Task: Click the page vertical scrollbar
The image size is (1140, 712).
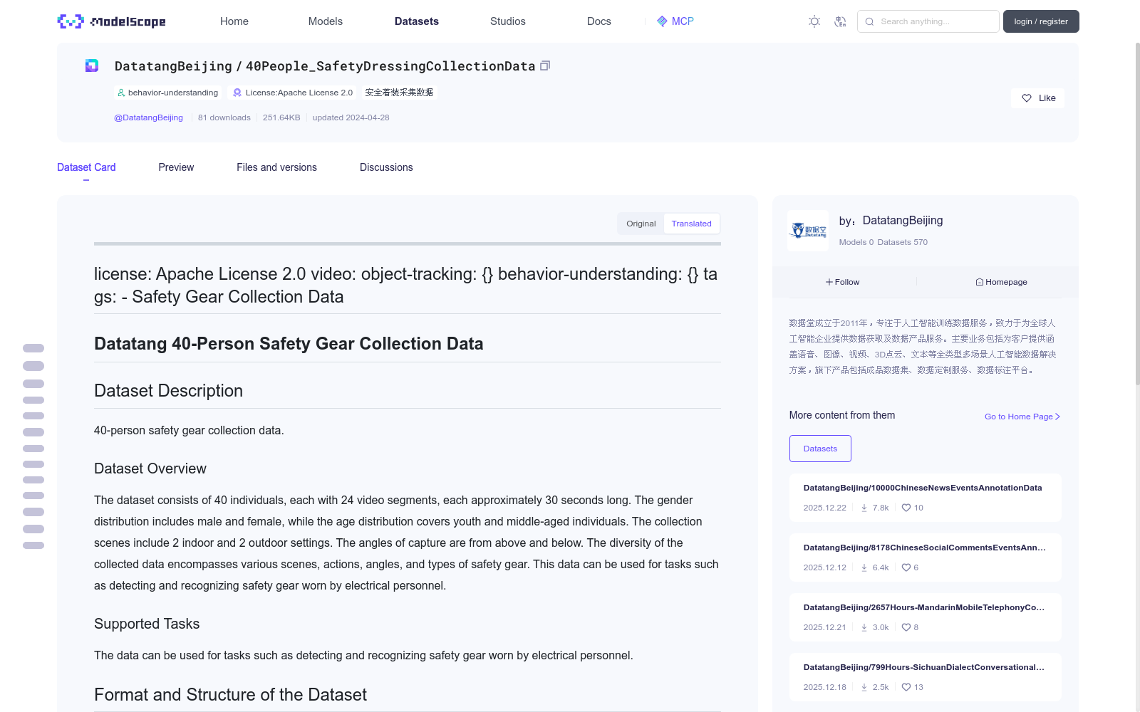Action: pos(1137,214)
